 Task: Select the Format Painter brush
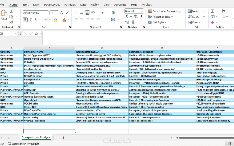pyautogui.click(x=11, y=22)
